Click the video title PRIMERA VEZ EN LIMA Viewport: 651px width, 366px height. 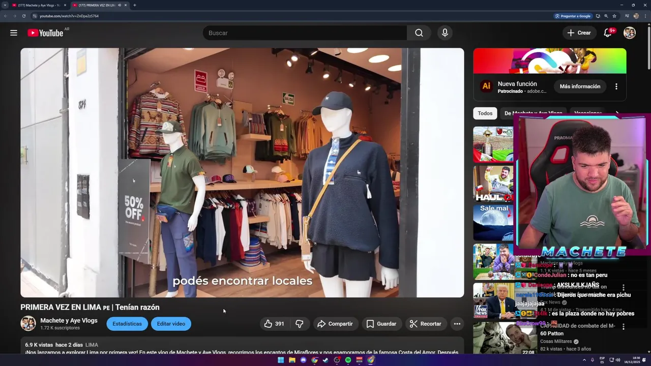90,307
